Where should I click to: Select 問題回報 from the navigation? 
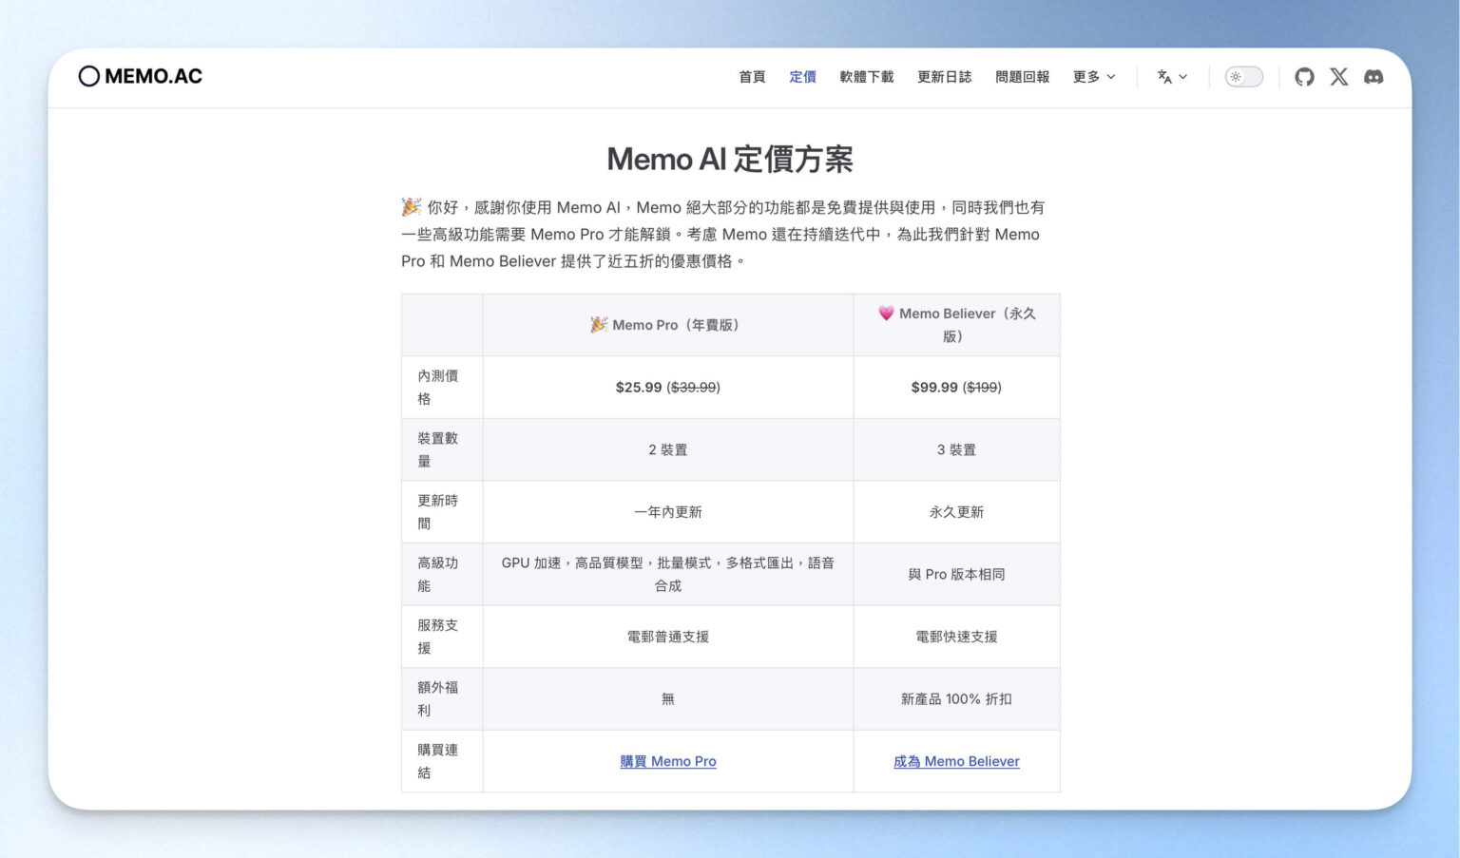pyautogui.click(x=1022, y=77)
